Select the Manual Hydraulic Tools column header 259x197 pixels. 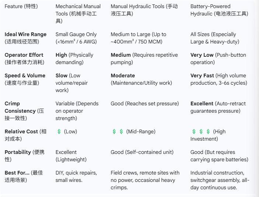pos(144,10)
